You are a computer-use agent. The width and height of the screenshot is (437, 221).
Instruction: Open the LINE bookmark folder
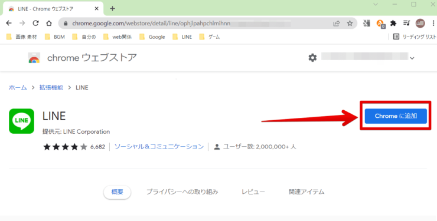[x=182, y=37]
